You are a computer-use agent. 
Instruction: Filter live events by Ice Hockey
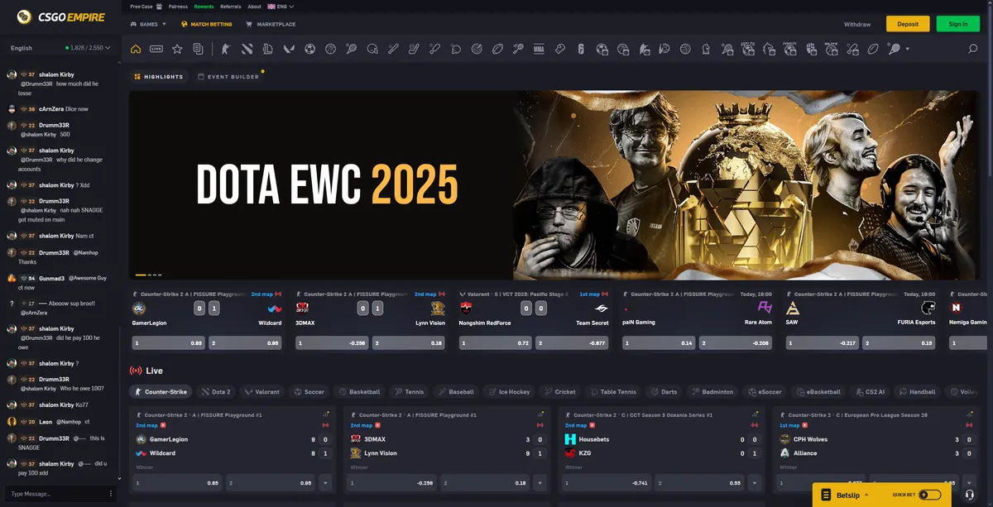coord(508,392)
